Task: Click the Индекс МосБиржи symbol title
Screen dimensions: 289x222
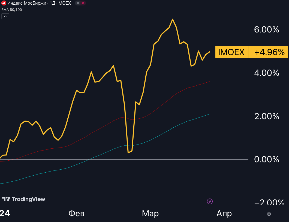Action: 27,3
